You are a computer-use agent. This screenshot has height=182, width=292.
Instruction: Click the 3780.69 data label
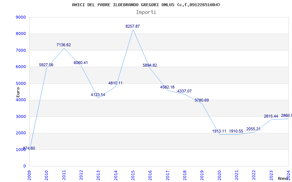point(202,100)
